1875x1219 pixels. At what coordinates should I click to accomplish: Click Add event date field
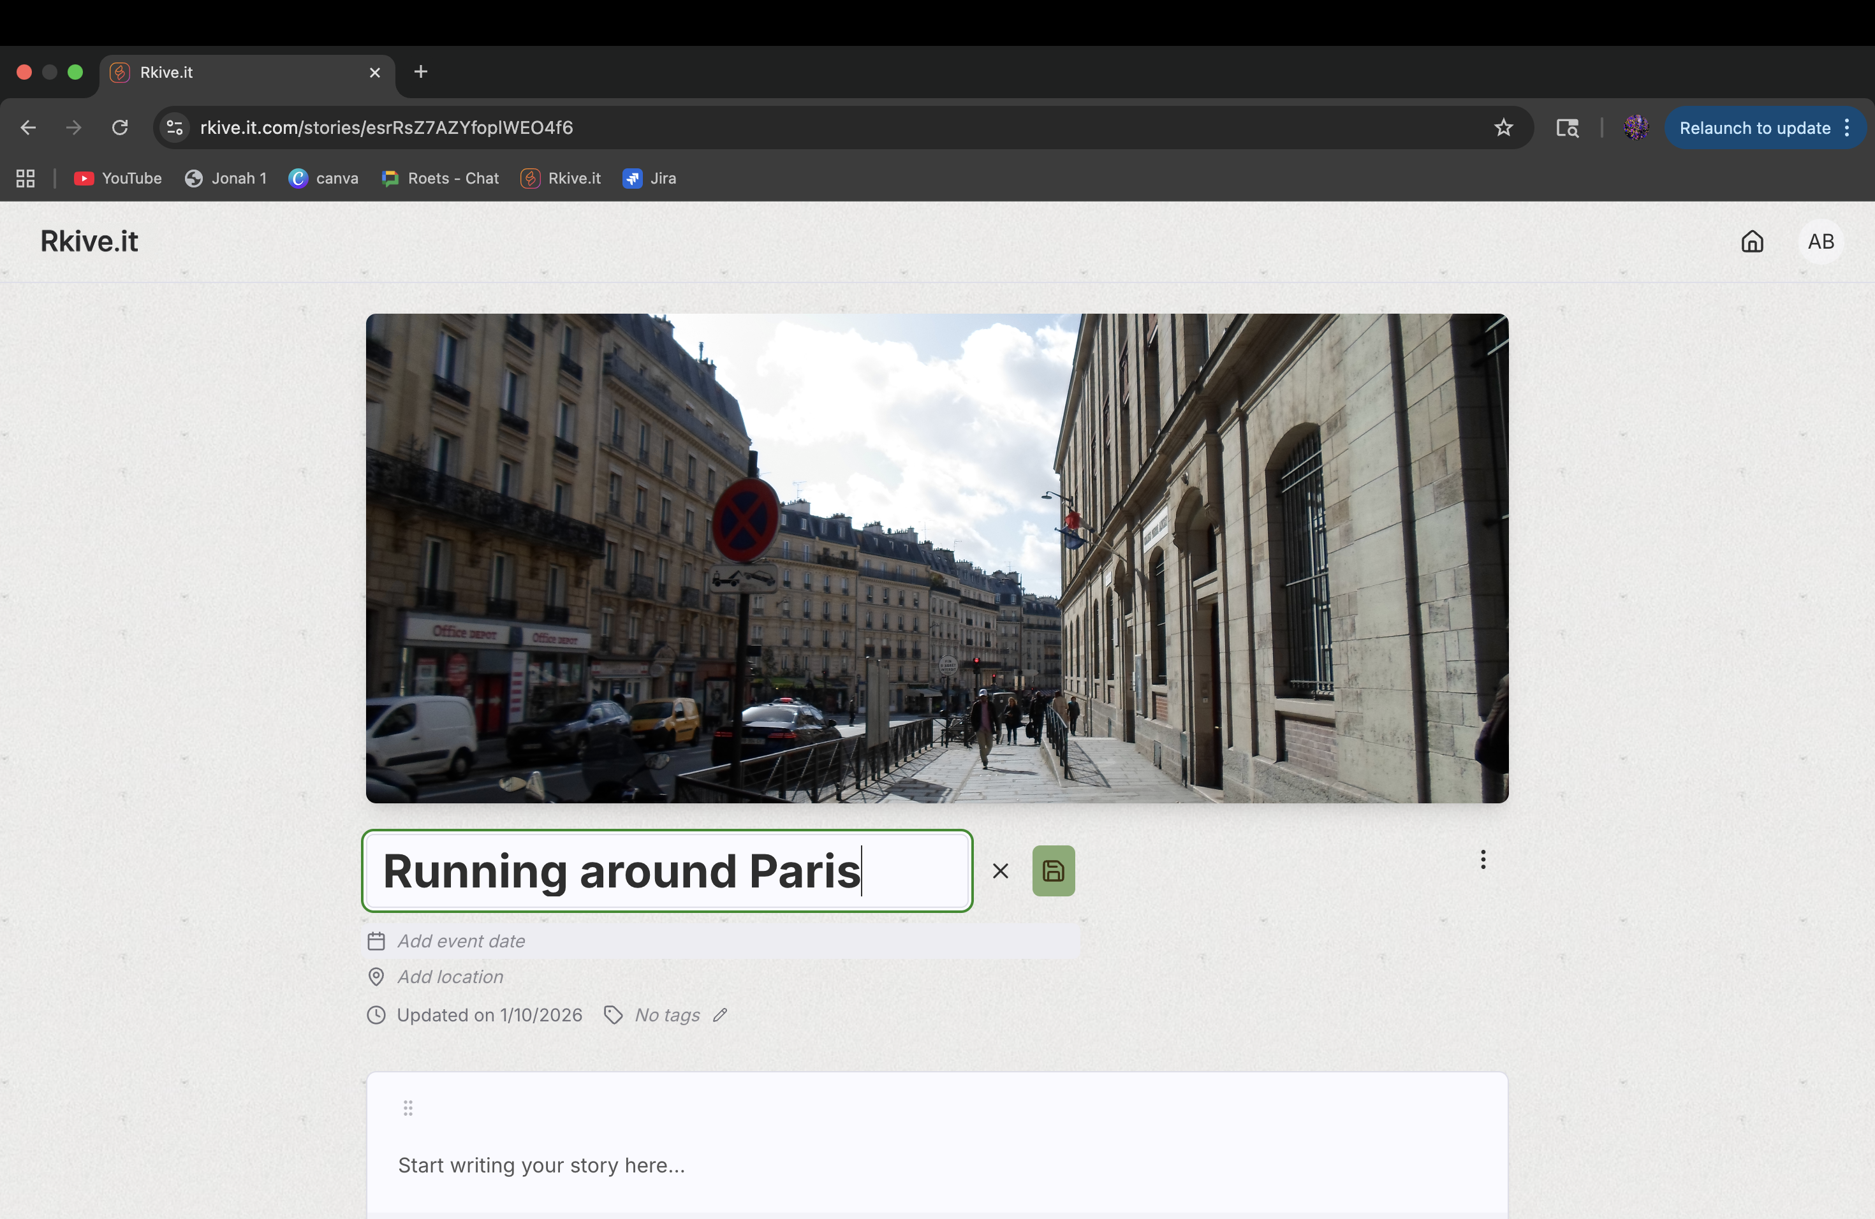461,941
